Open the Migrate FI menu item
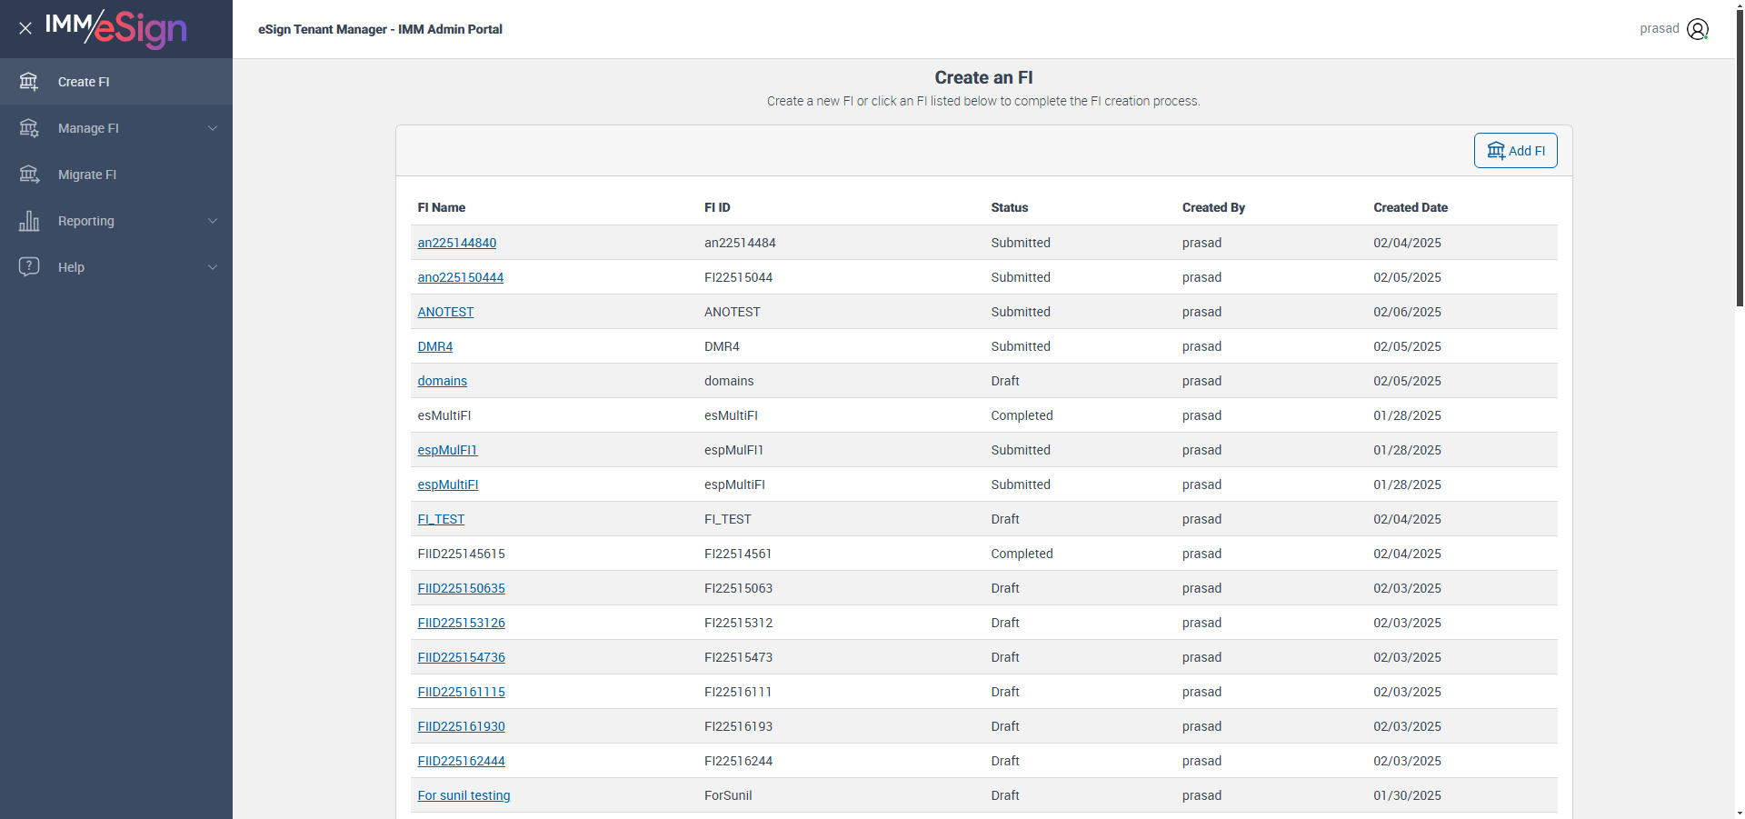 pyautogui.click(x=87, y=175)
